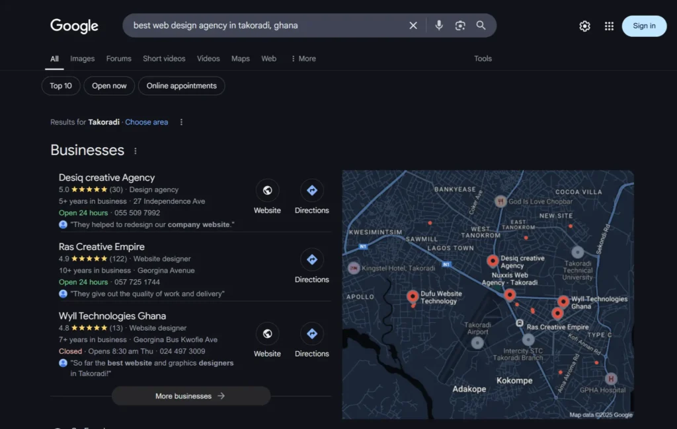Click the GPHA Hospital marker on map
This screenshot has width=677, height=429.
coord(610,379)
